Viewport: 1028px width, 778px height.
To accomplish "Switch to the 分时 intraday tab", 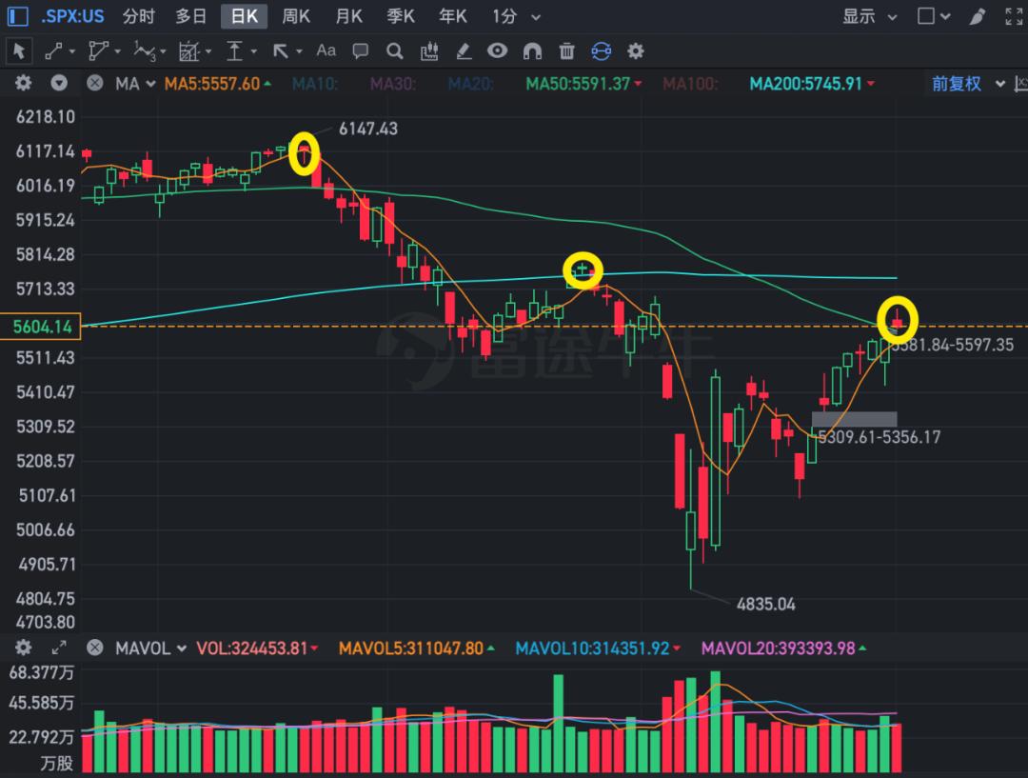I will click(x=138, y=16).
